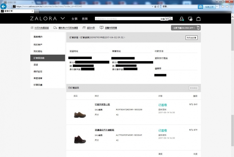234x157 pixels.
Task: Click the magnifier search icon
Action: pyautogui.click(x=170, y=19)
